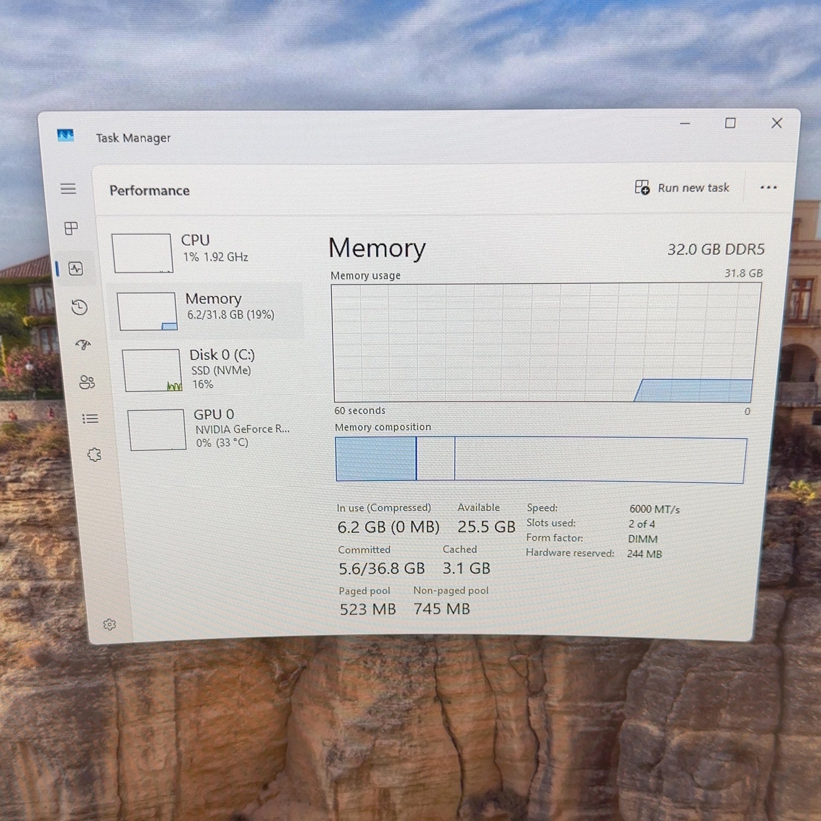Select the CPU performance item
This screenshot has height=821, width=821.
tap(205, 252)
